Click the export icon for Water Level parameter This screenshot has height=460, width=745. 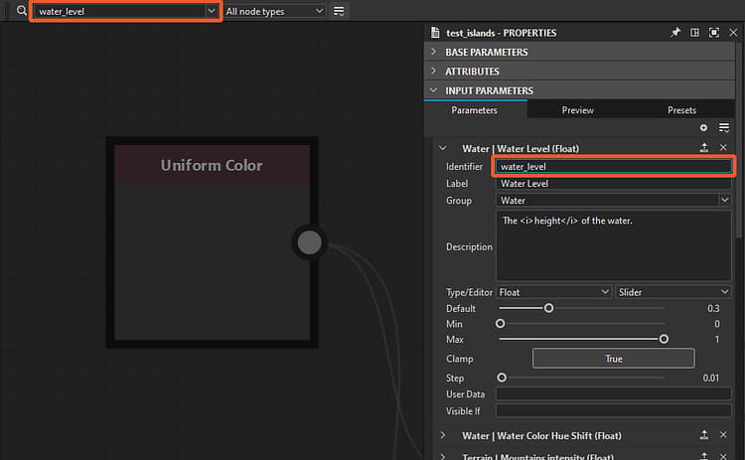[x=704, y=148]
